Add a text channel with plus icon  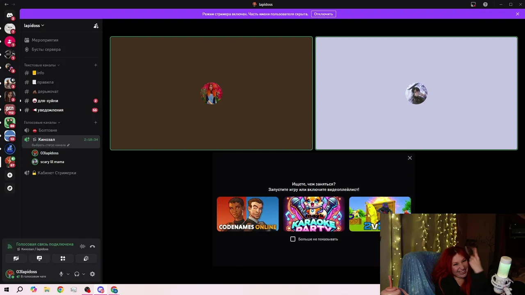[96, 65]
